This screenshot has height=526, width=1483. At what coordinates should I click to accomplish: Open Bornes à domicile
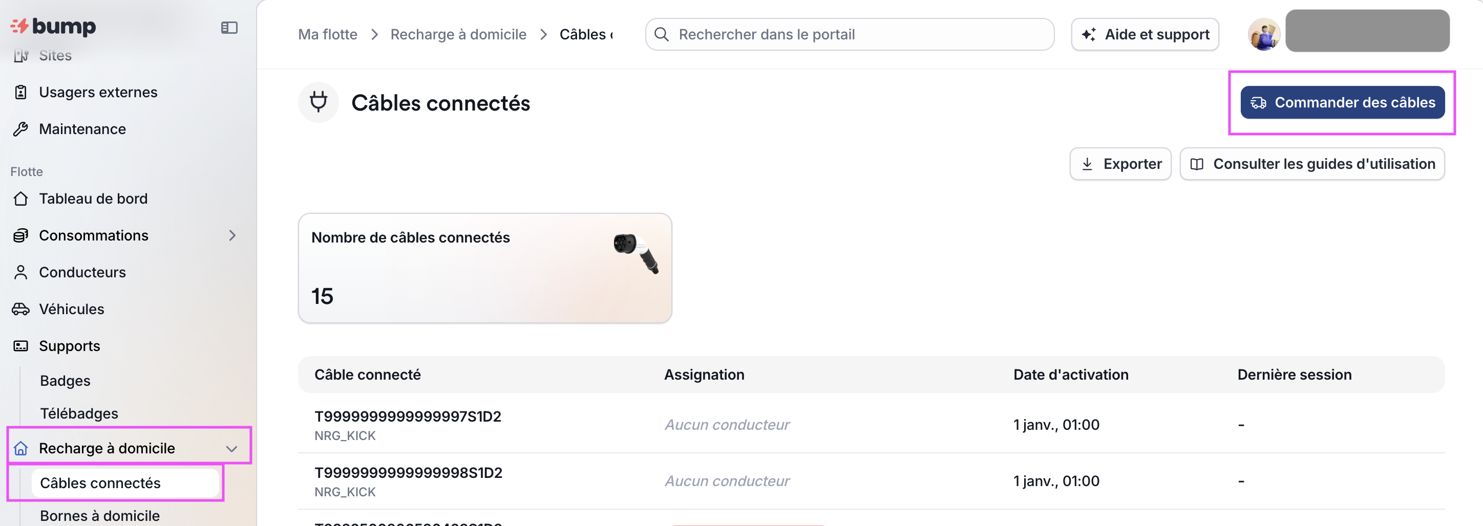99,515
